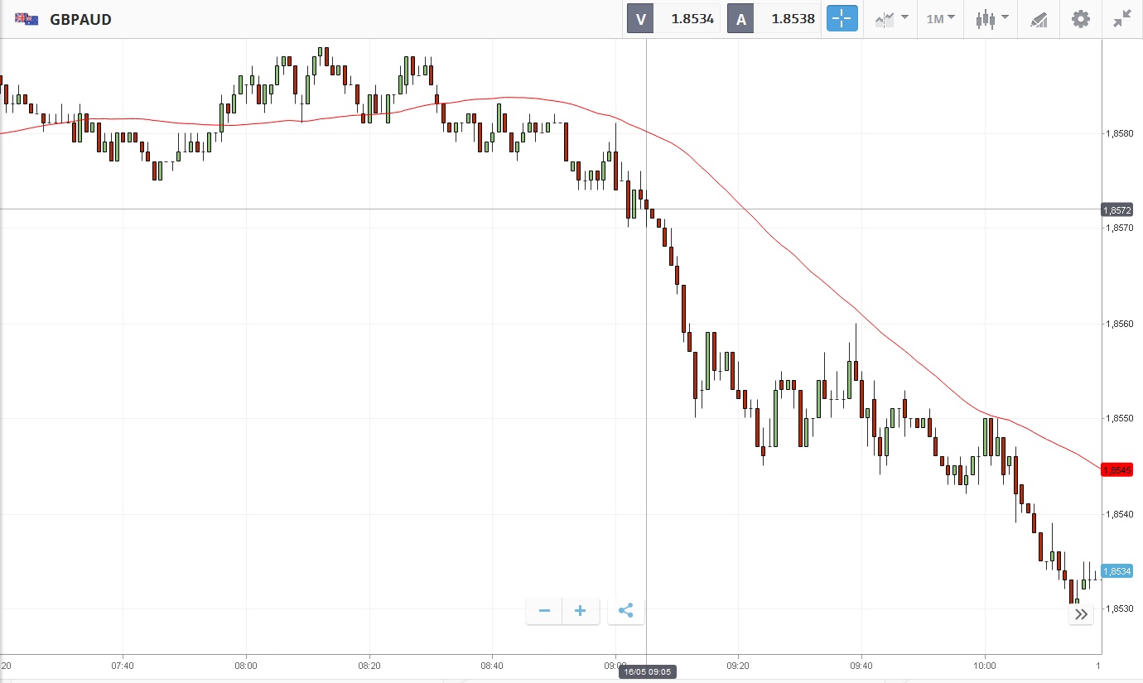The image size is (1143, 683).
Task: Click the blue 1.8534 current price label
Action: tap(1117, 571)
